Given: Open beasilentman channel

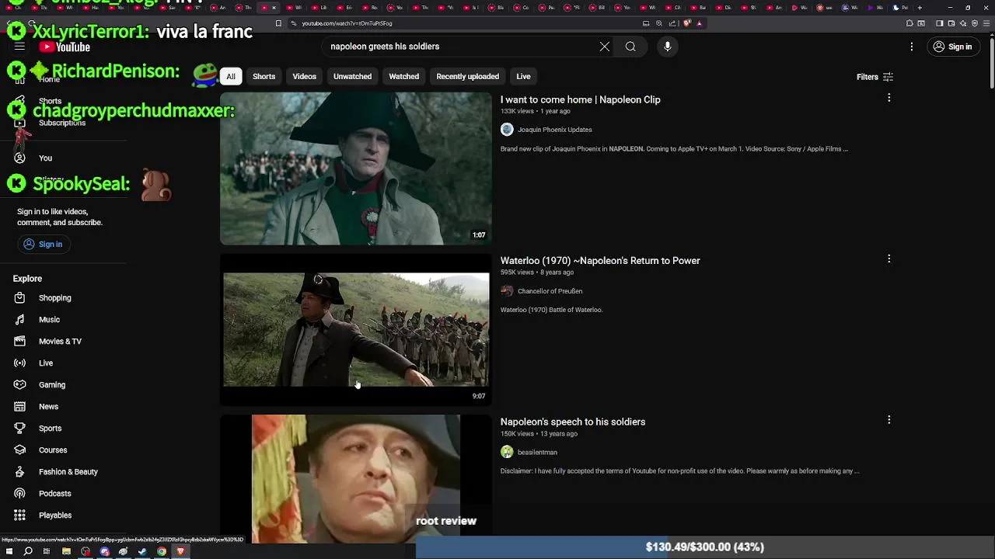Looking at the screenshot, I should 537,452.
